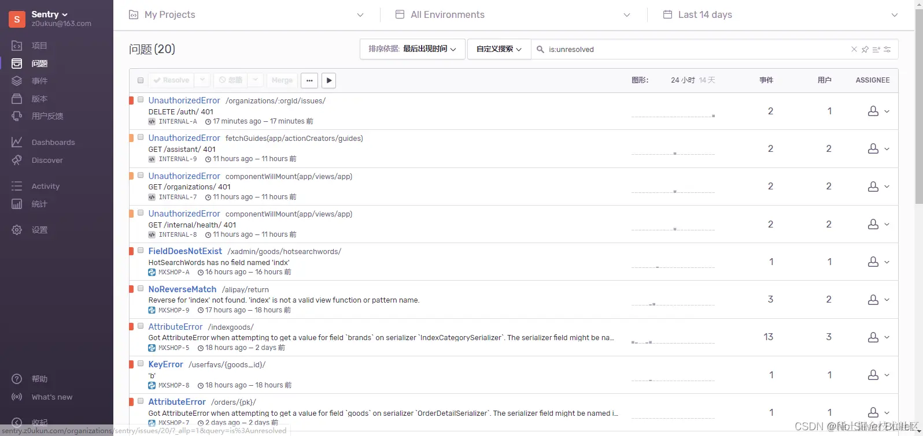
Task: Open the KeyError issue
Action: tap(165, 364)
